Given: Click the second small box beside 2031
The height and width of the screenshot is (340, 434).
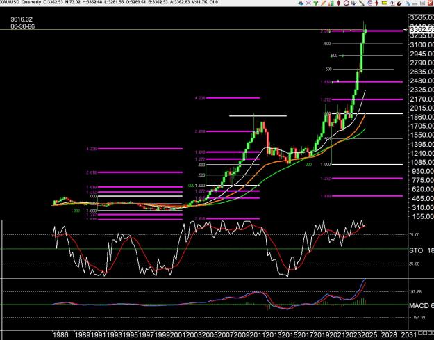Looking at the screenshot, I should coord(424,333).
